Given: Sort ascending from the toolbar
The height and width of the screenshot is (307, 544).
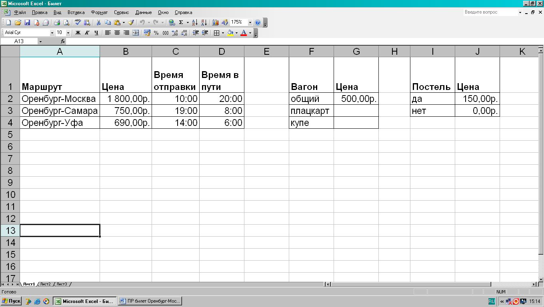Looking at the screenshot, I should pos(195,22).
